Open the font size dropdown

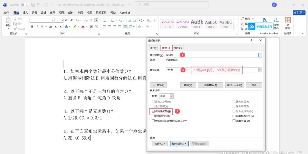tap(62, 20)
